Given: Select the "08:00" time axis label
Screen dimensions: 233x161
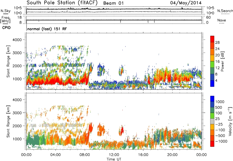Looking at the screenshot, I should click(x=85, y=155).
